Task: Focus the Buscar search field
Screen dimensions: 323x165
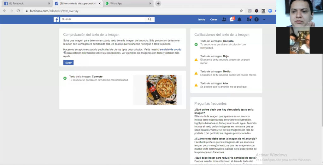Action: pyautogui.click(x=104, y=19)
